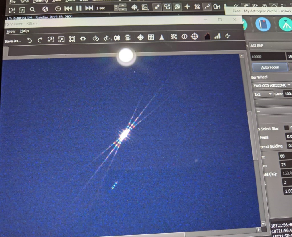Viewport: 292px width, 237px height.
Task: Click the center telescope target icon
Action: [x=194, y=36]
